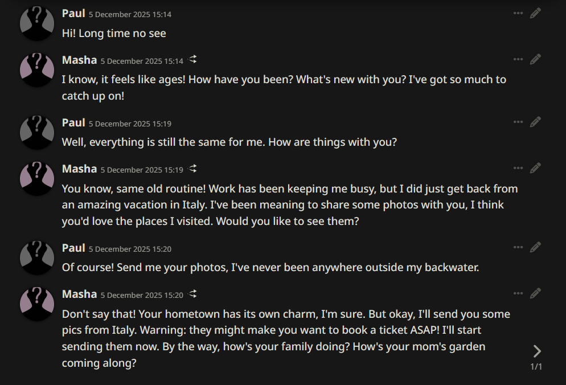Click arrows icon beside Masha's 15:20 timestamp
The width and height of the screenshot is (566, 385).
click(x=193, y=294)
